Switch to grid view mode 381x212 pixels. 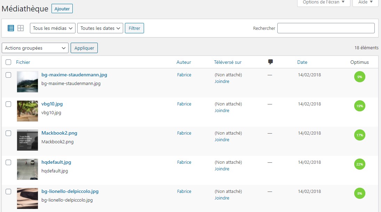point(21,28)
